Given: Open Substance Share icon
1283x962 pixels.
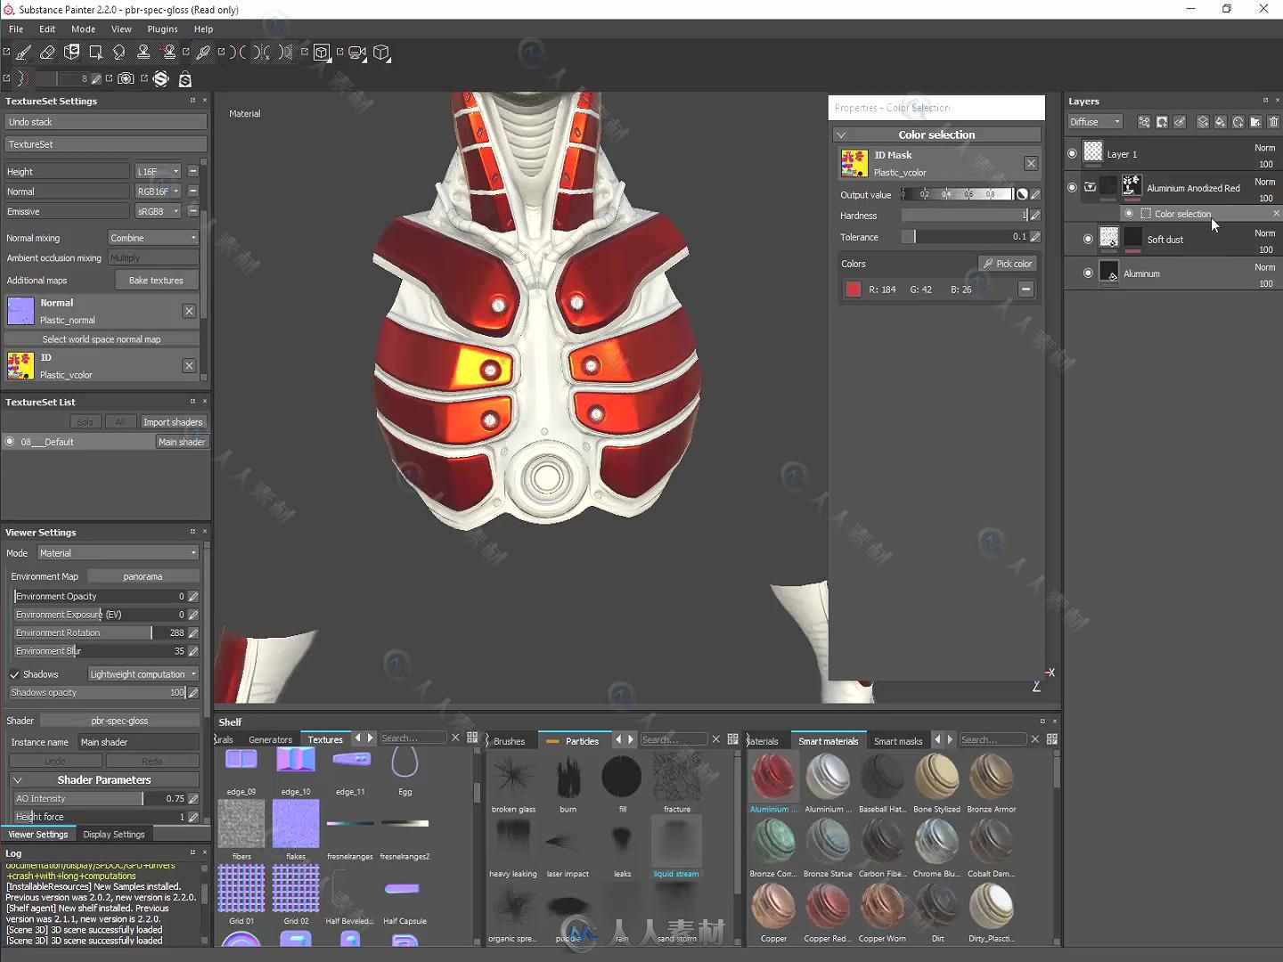Looking at the screenshot, I should [x=161, y=78].
